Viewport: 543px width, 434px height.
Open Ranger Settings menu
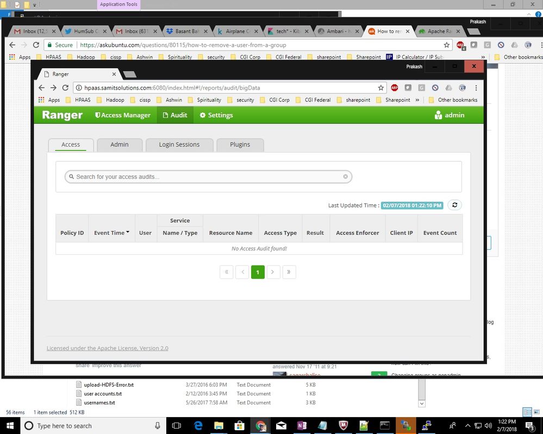click(216, 115)
